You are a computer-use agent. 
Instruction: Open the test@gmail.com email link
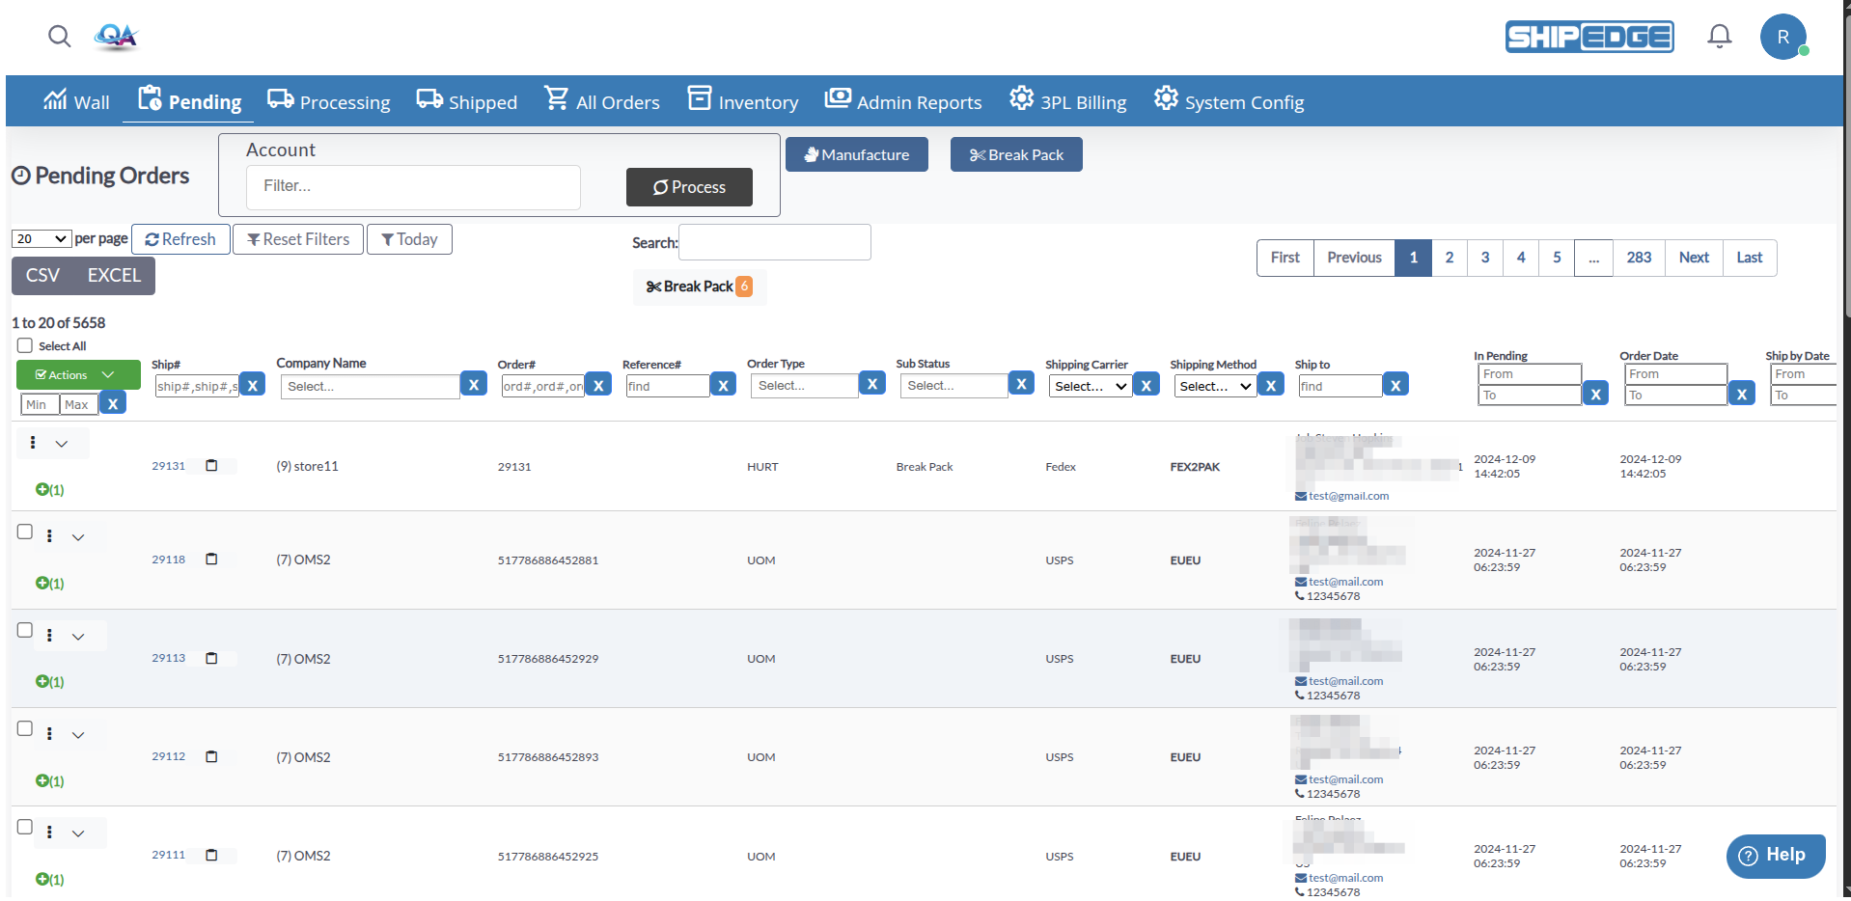click(x=1347, y=496)
